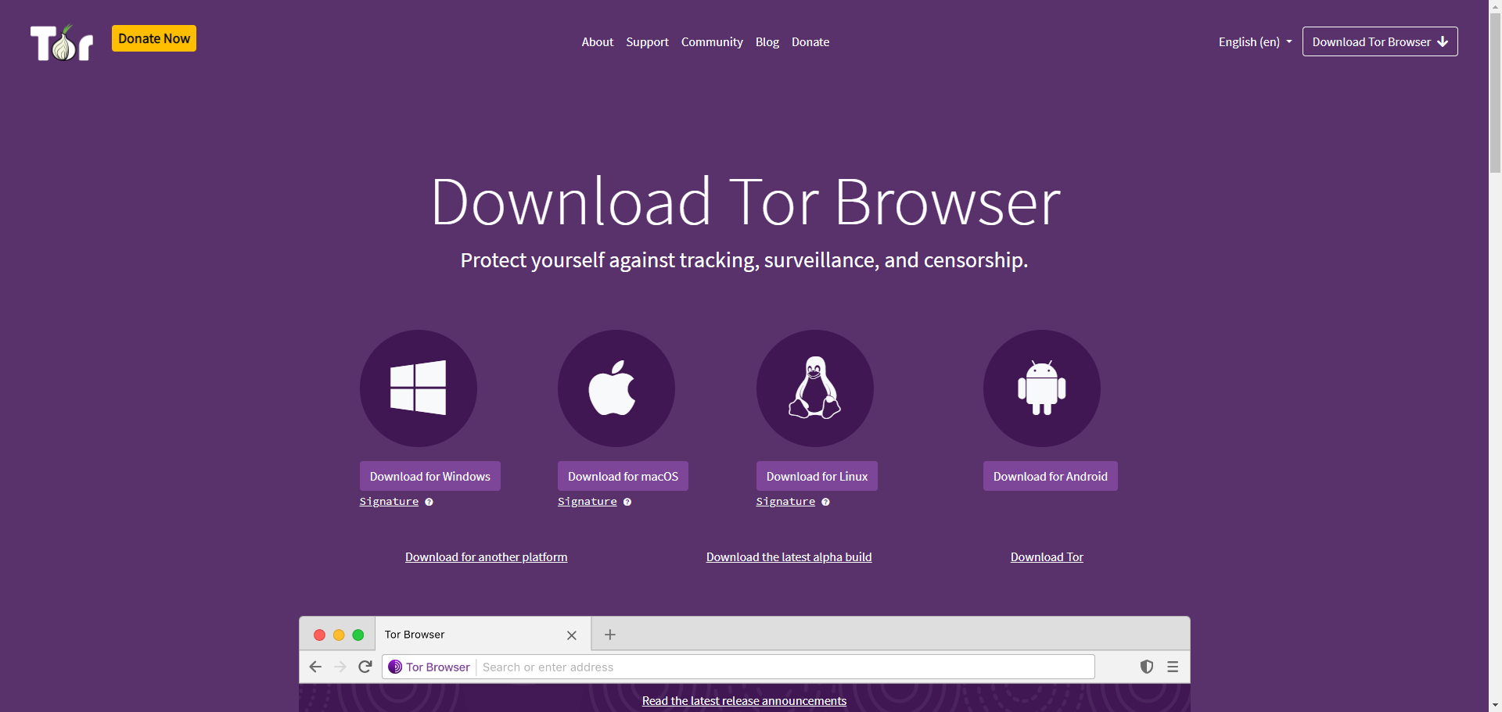This screenshot has width=1502, height=712.
Task: Click scrollbar up arrow
Action: click(1495, 5)
